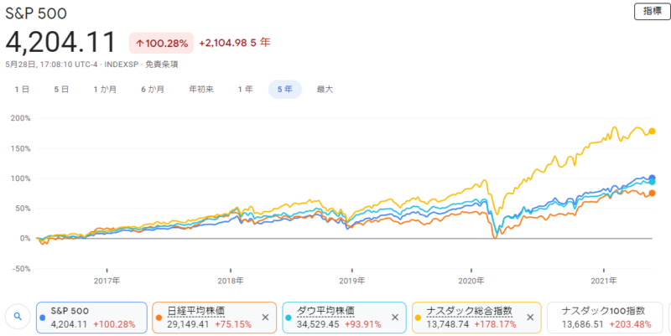Click the cyan Dow line endpoint marker
The image size is (671, 336).
pyautogui.click(x=653, y=182)
